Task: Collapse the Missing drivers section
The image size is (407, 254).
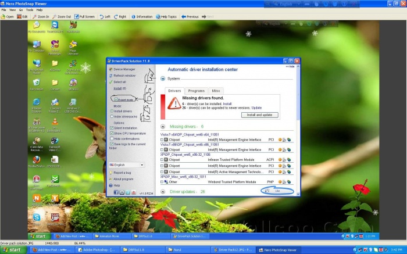Action: (x=163, y=127)
